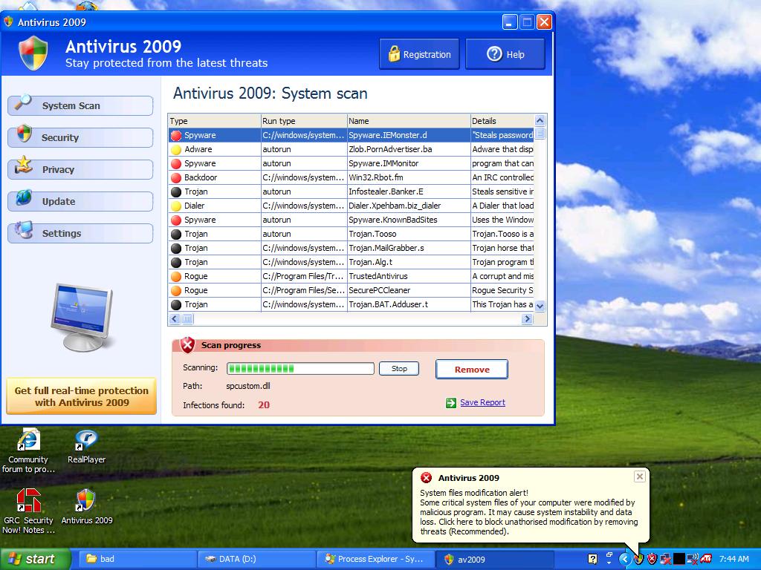
Task: Stop the running scan
Action: pyautogui.click(x=398, y=368)
